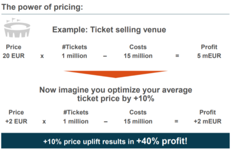Click the multiplication sign after 20 EUR
232x151 pixels.
(x=42, y=56)
